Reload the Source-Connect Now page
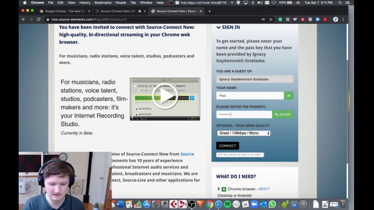 pos(38,19)
